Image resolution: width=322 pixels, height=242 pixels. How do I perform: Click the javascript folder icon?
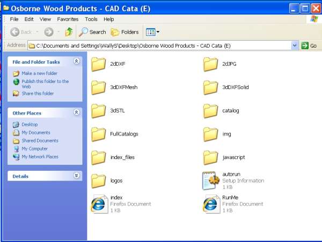click(210, 157)
